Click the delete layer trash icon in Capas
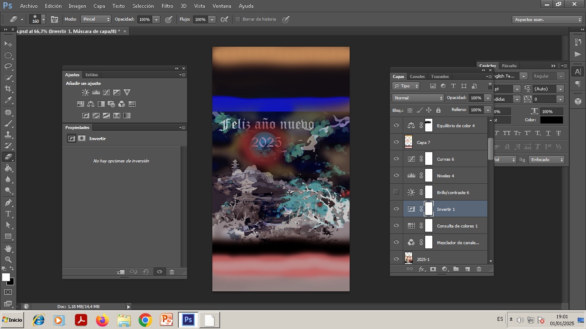The height and width of the screenshot is (329, 586). [479, 269]
